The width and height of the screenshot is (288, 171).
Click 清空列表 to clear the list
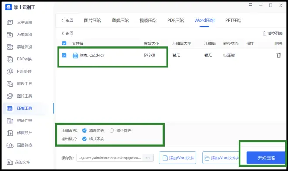tap(273, 33)
